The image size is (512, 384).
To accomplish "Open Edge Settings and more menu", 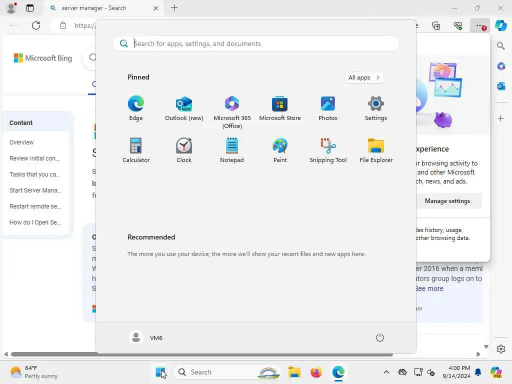I will pyautogui.click(x=479, y=25).
